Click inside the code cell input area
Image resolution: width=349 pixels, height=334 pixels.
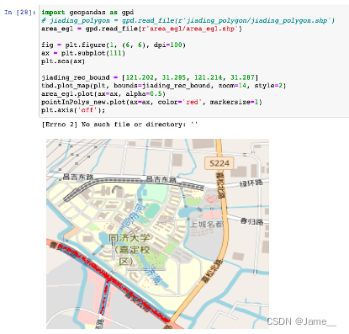point(194,61)
